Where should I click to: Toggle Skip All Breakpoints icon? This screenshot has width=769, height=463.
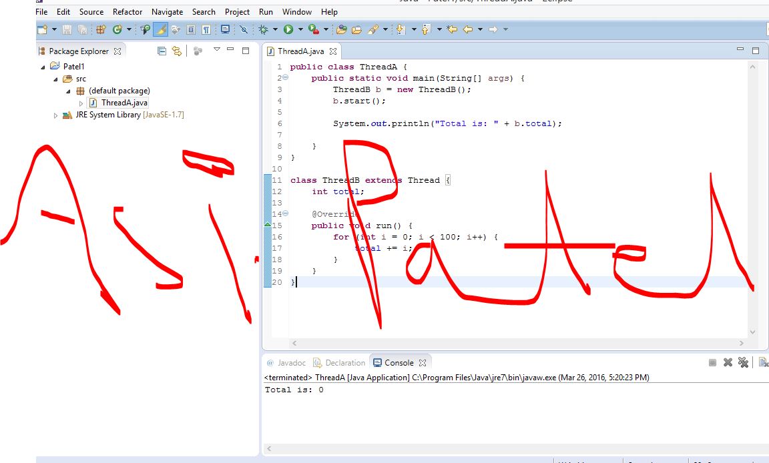(244, 30)
